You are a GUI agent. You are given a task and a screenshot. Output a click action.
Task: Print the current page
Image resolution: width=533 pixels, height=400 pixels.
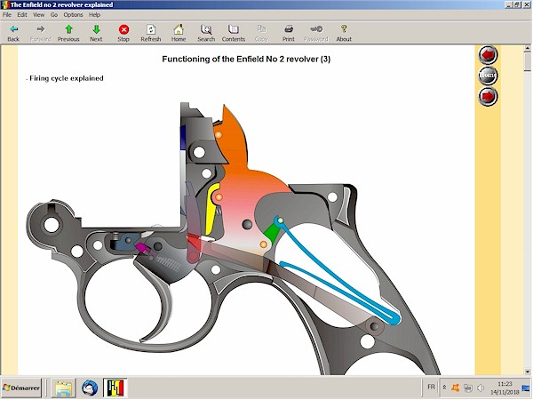click(289, 34)
